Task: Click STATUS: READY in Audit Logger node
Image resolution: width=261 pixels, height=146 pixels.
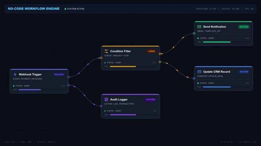Action: pyautogui.click(x=114, y=111)
